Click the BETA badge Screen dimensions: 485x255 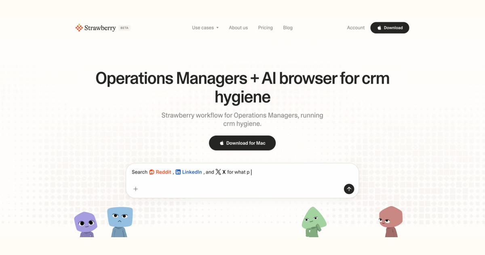[124, 28]
